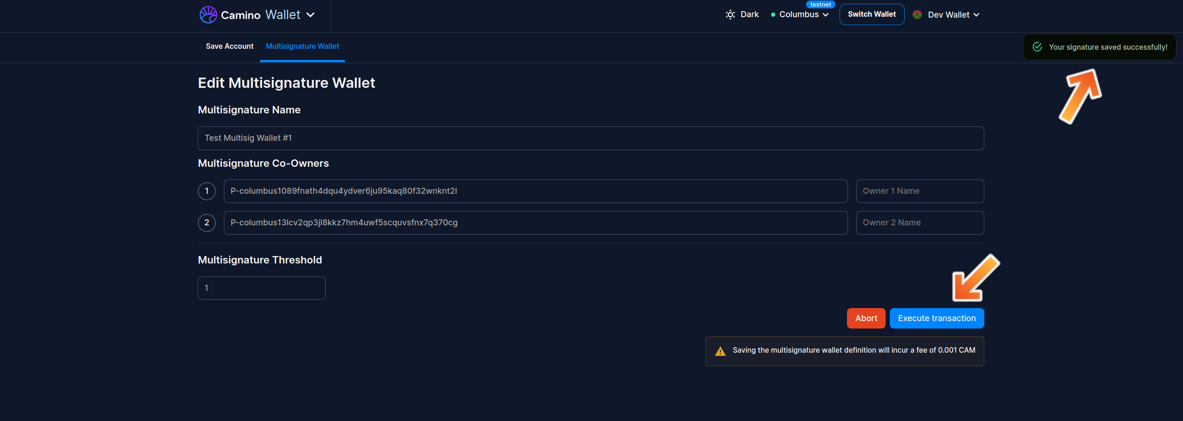Switch to the Save Account tab
The height and width of the screenshot is (421, 1183).
tap(229, 46)
